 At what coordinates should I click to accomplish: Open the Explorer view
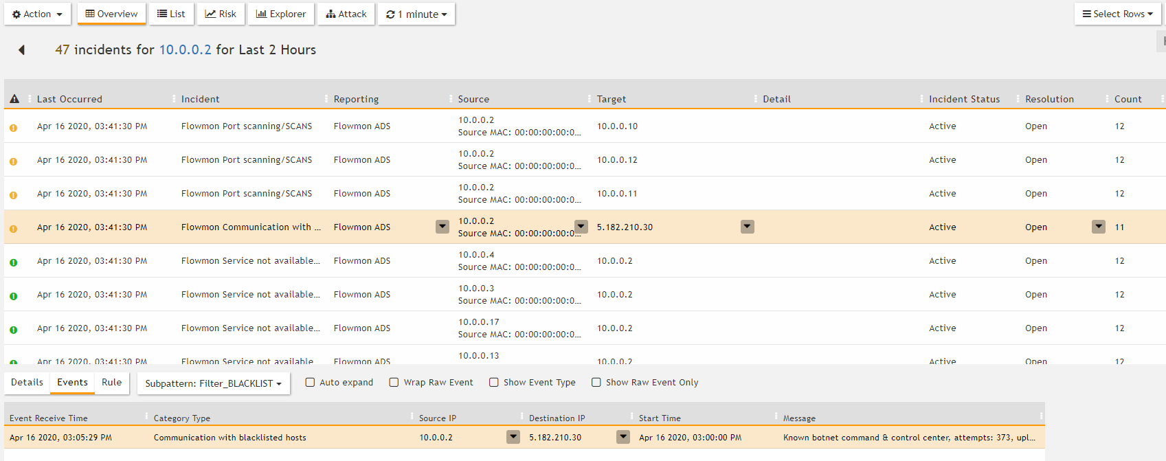[281, 14]
